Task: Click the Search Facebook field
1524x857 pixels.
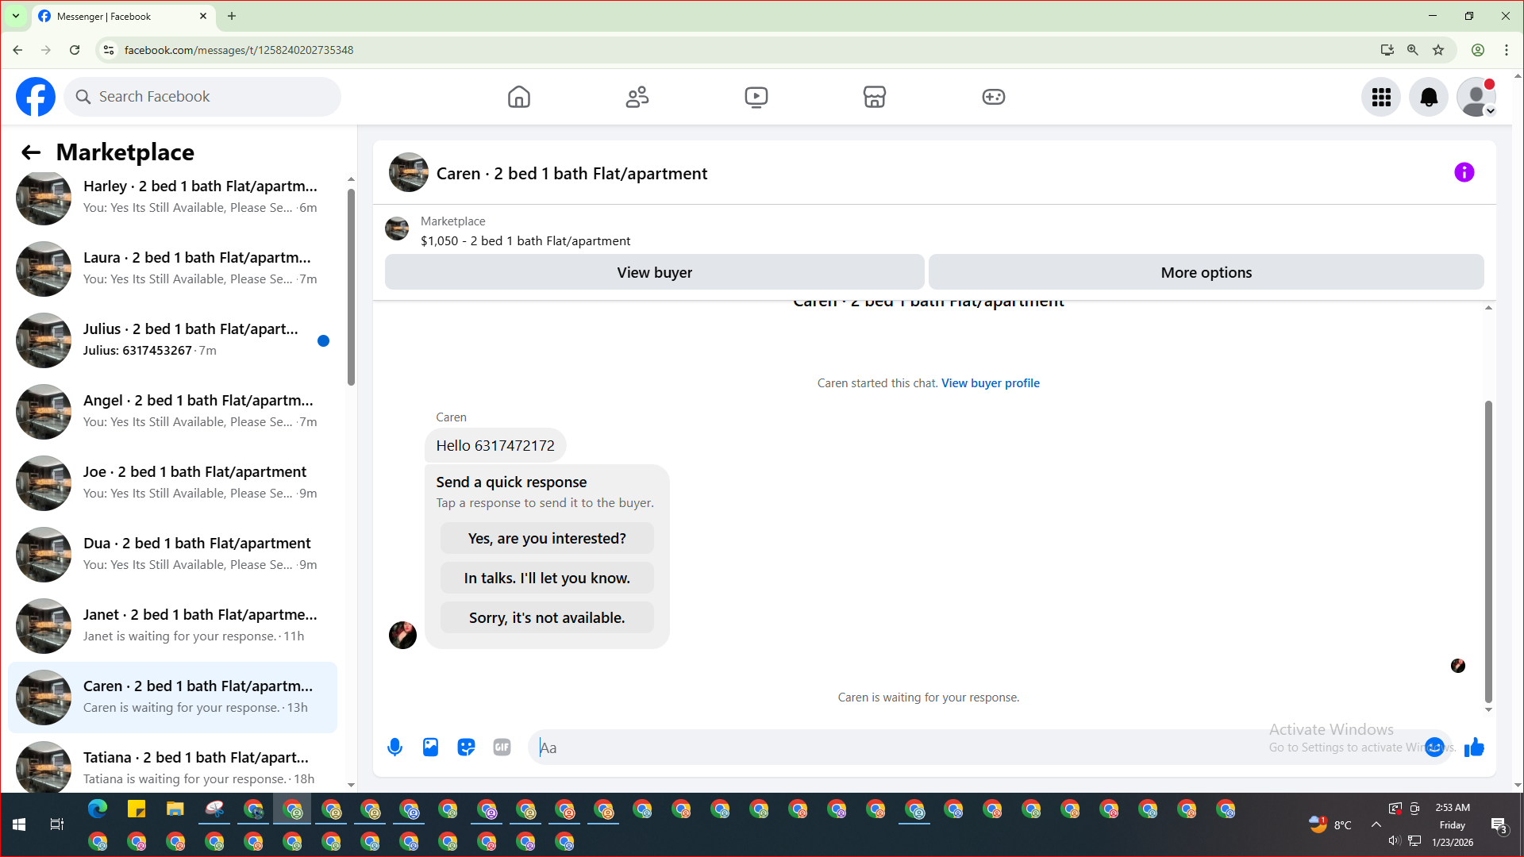Action: (x=202, y=97)
